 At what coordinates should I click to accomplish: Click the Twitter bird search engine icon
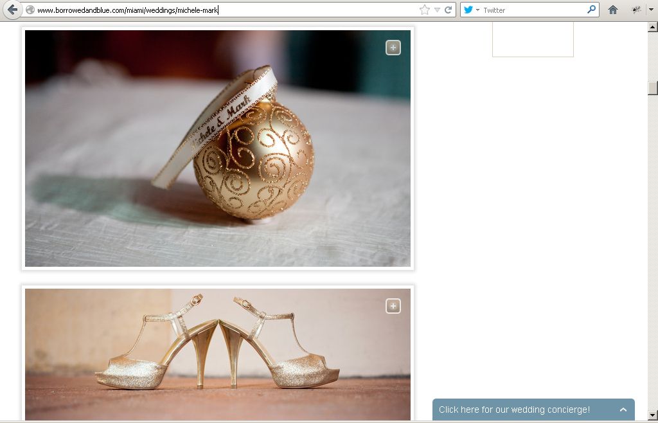pos(468,10)
